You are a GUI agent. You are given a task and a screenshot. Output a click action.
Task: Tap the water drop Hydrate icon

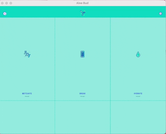click(138, 54)
